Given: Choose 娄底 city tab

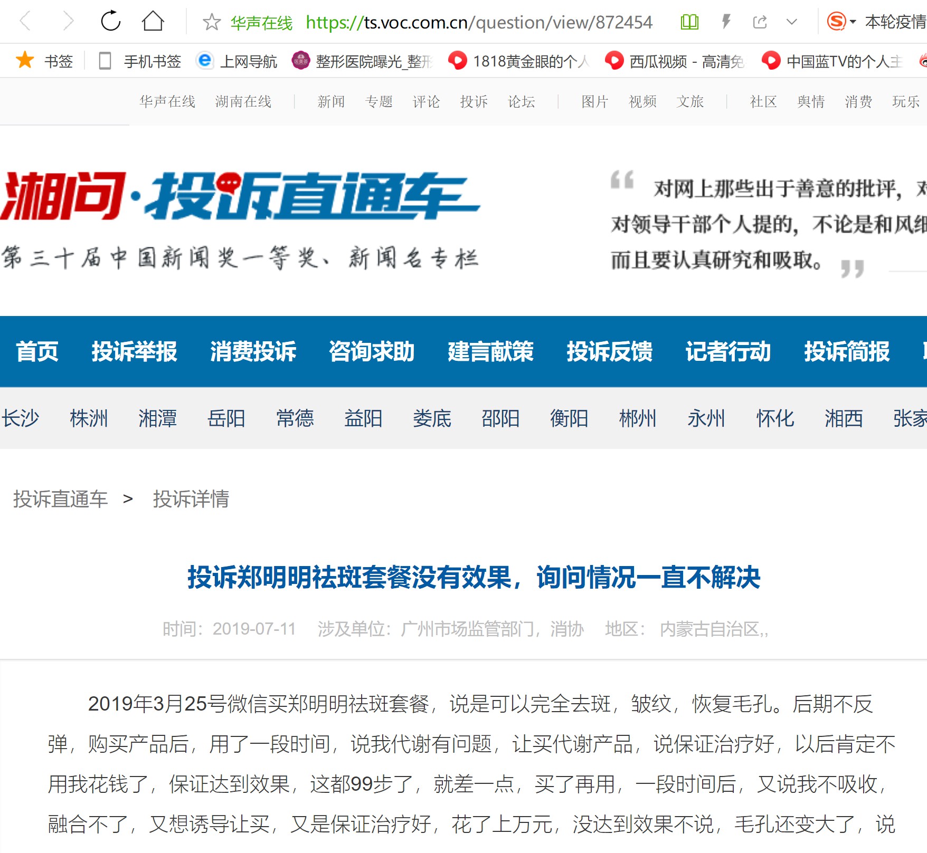Looking at the screenshot, I should (432, 418).
